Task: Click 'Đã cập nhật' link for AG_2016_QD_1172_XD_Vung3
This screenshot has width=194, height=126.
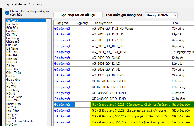Action: click(62, 29)
